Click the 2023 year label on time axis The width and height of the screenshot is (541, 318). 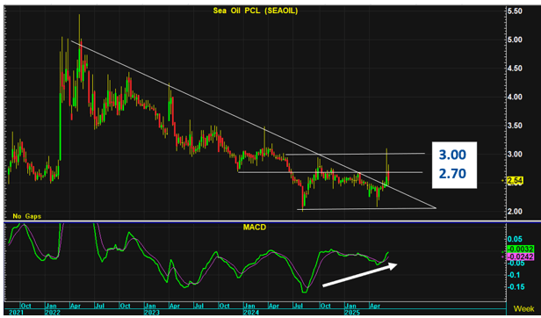click(151, 312)
